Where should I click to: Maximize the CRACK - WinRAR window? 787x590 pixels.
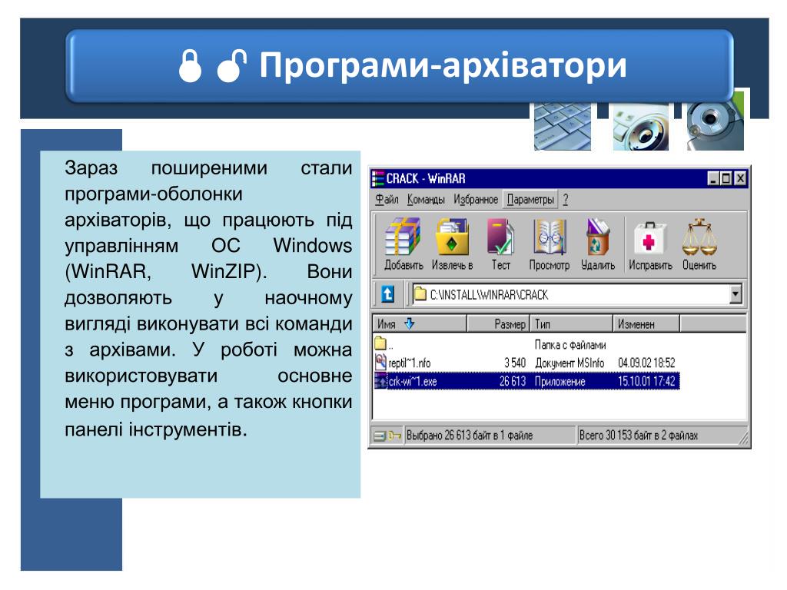726,178
